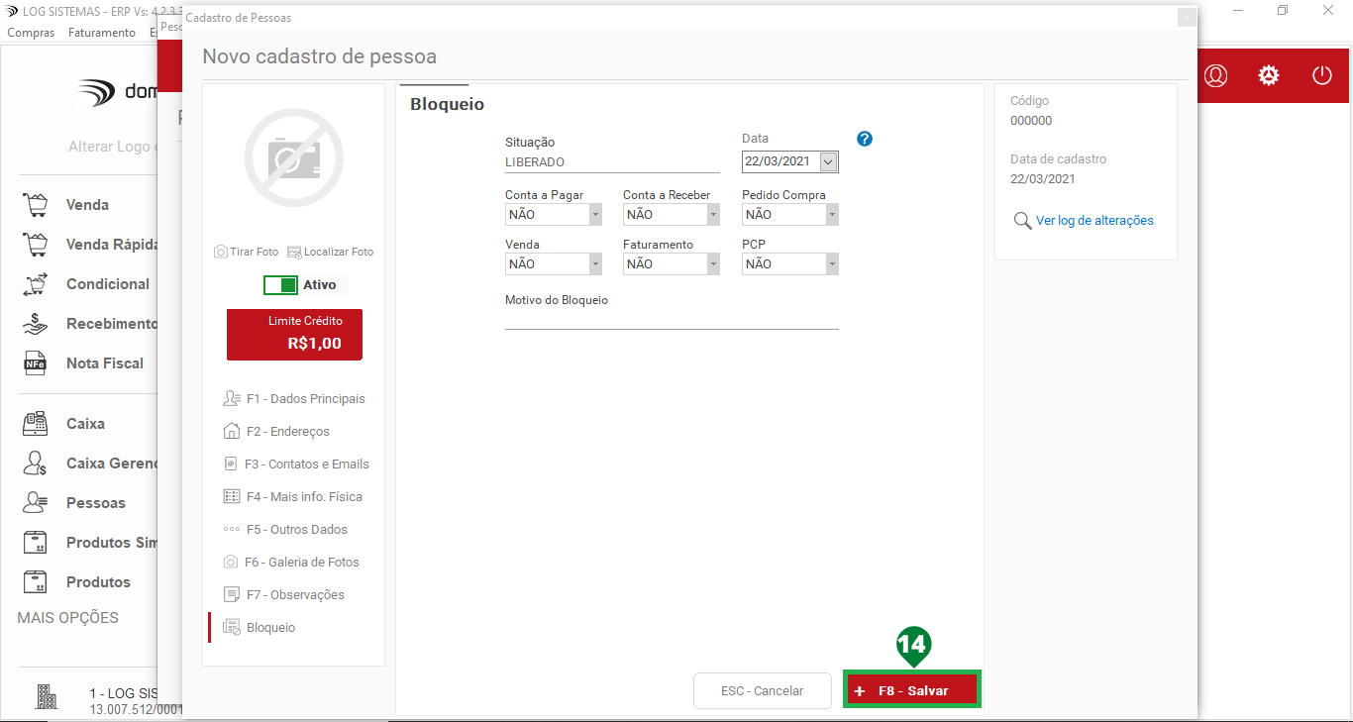
Task: Click the blue help question mark icon
Action: 865,139
